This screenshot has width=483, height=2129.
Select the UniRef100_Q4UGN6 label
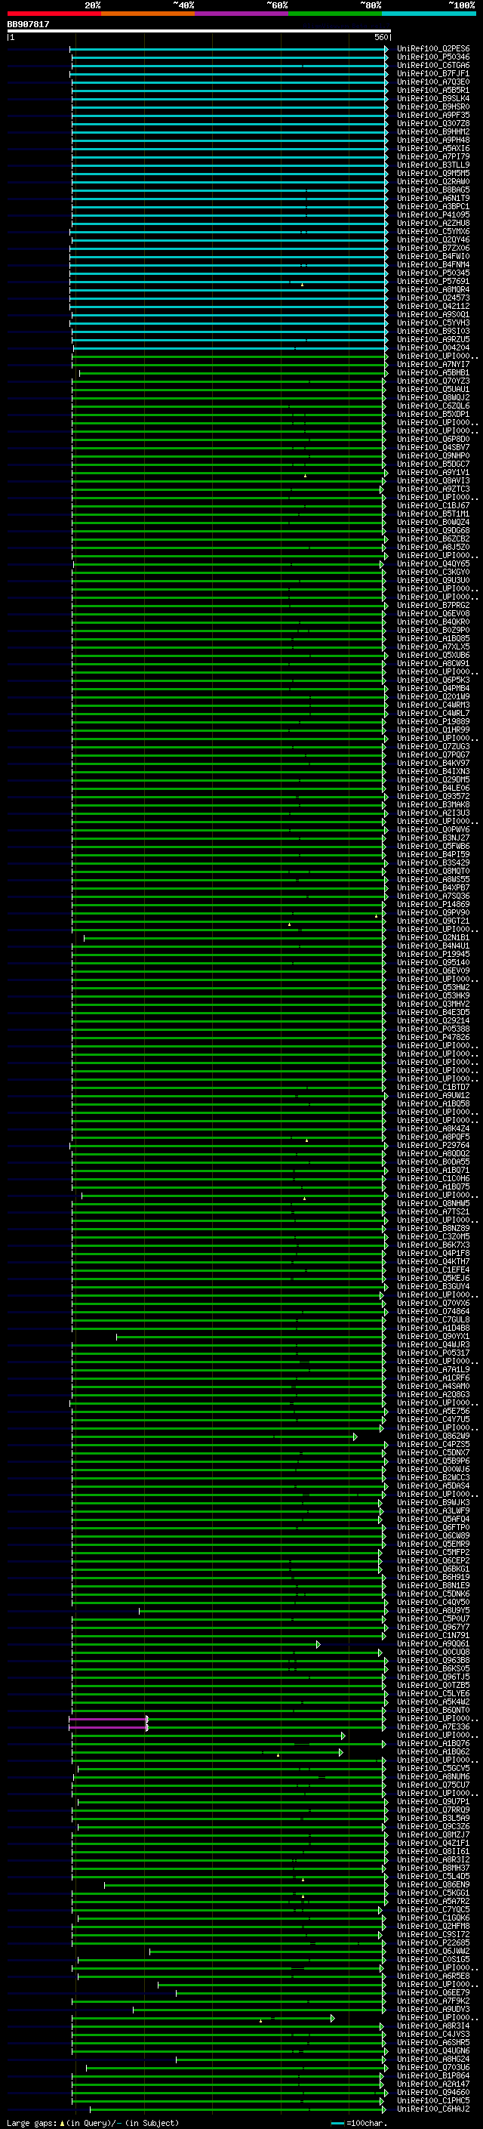432,2050
